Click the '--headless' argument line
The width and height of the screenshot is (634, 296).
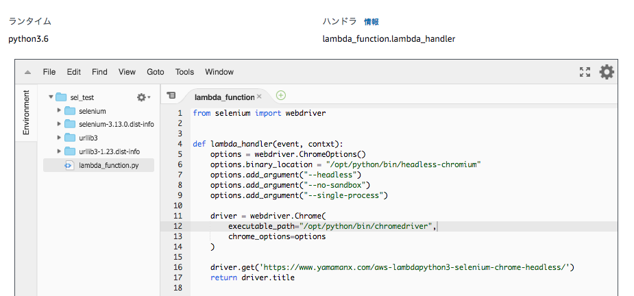point(286,175)
